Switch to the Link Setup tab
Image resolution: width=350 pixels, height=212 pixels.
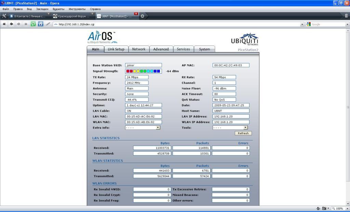pos(116,49)
